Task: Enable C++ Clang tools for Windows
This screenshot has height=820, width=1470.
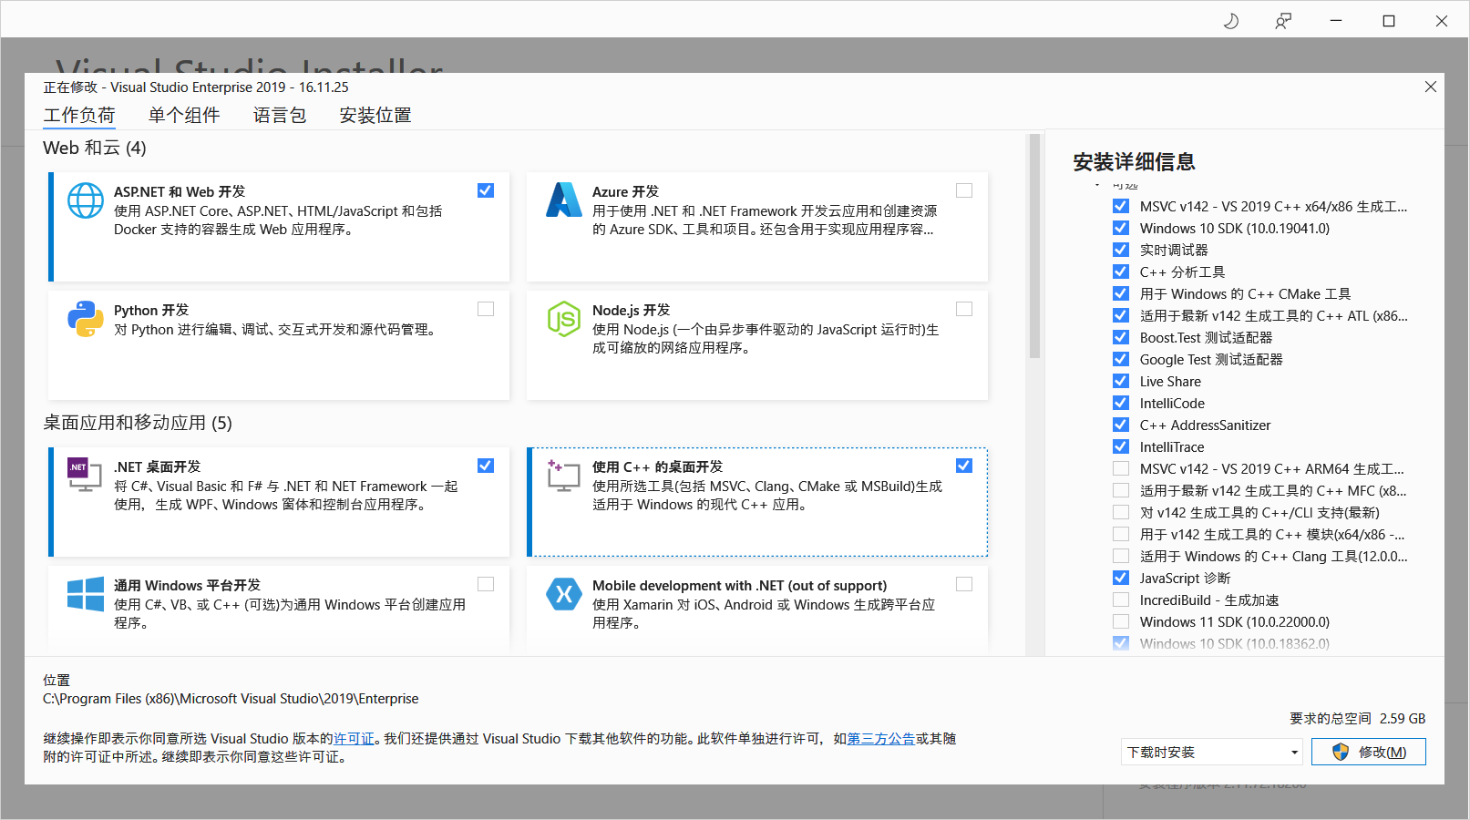Action: (x=1121, y=556)
